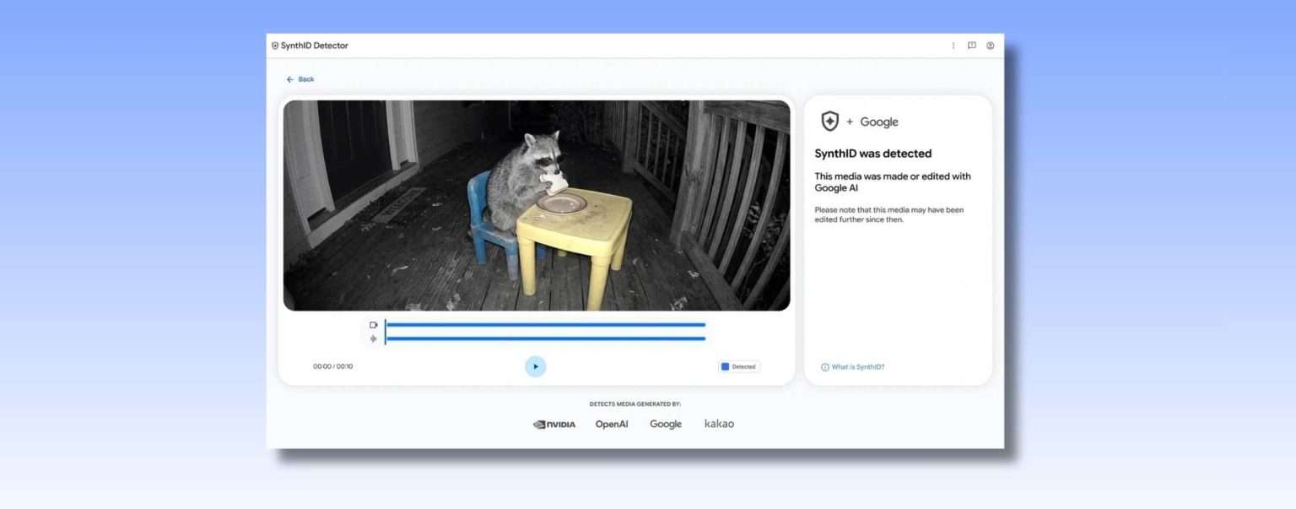The height and width of the screenshot is (509, 1296).
Task: Click the DETECTS MEDIA GENERATED BY label
Action: 635,404
